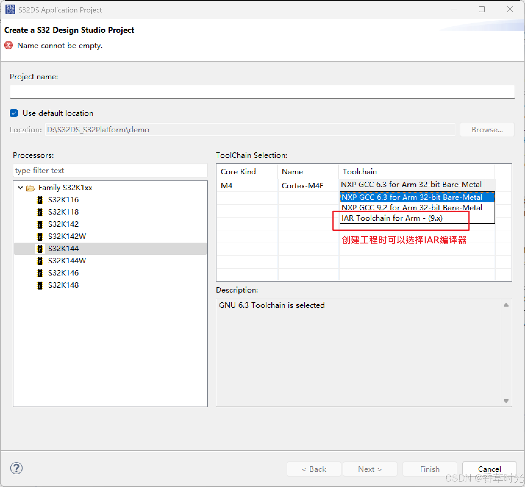
Task: Choose IAR Toolchain for Arm (9.x)
Action: point(417,218)
